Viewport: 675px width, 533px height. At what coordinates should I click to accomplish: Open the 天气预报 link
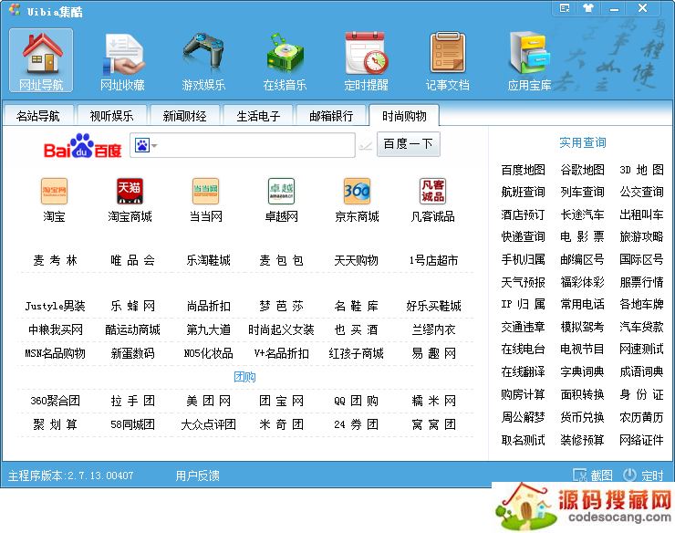[523, 282]
